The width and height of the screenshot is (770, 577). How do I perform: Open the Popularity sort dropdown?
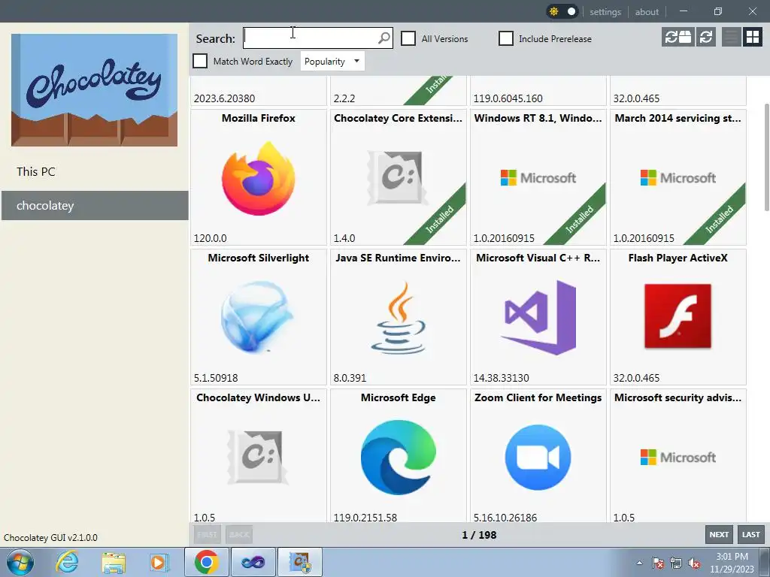tap(332, 62)
